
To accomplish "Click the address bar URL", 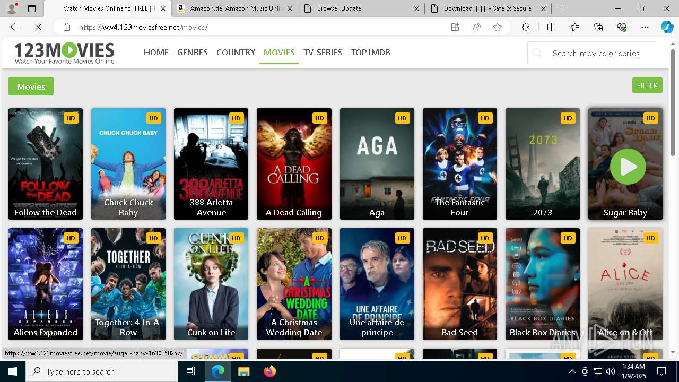I will [143, 27].
